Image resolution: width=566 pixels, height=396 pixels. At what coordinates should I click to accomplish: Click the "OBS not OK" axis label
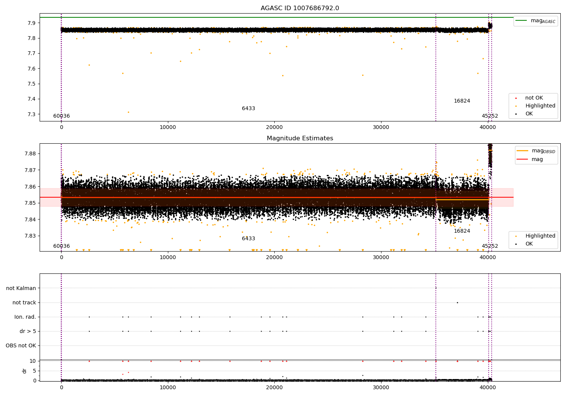coord(21,345)
